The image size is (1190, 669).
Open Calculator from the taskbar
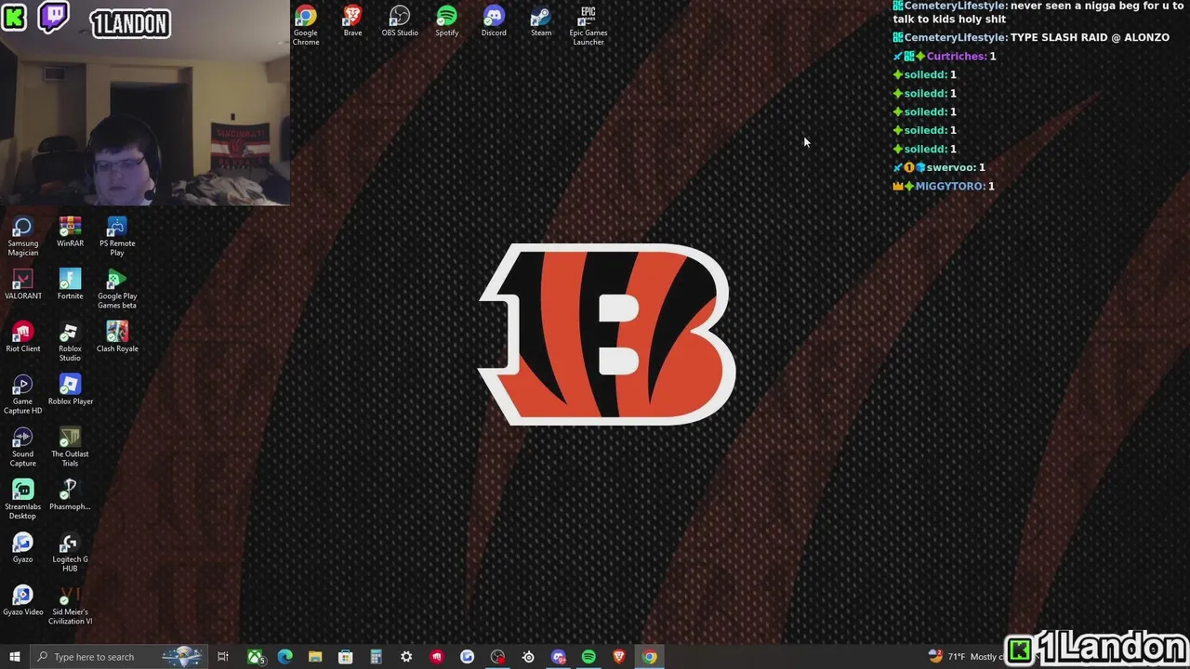point(376,657)
